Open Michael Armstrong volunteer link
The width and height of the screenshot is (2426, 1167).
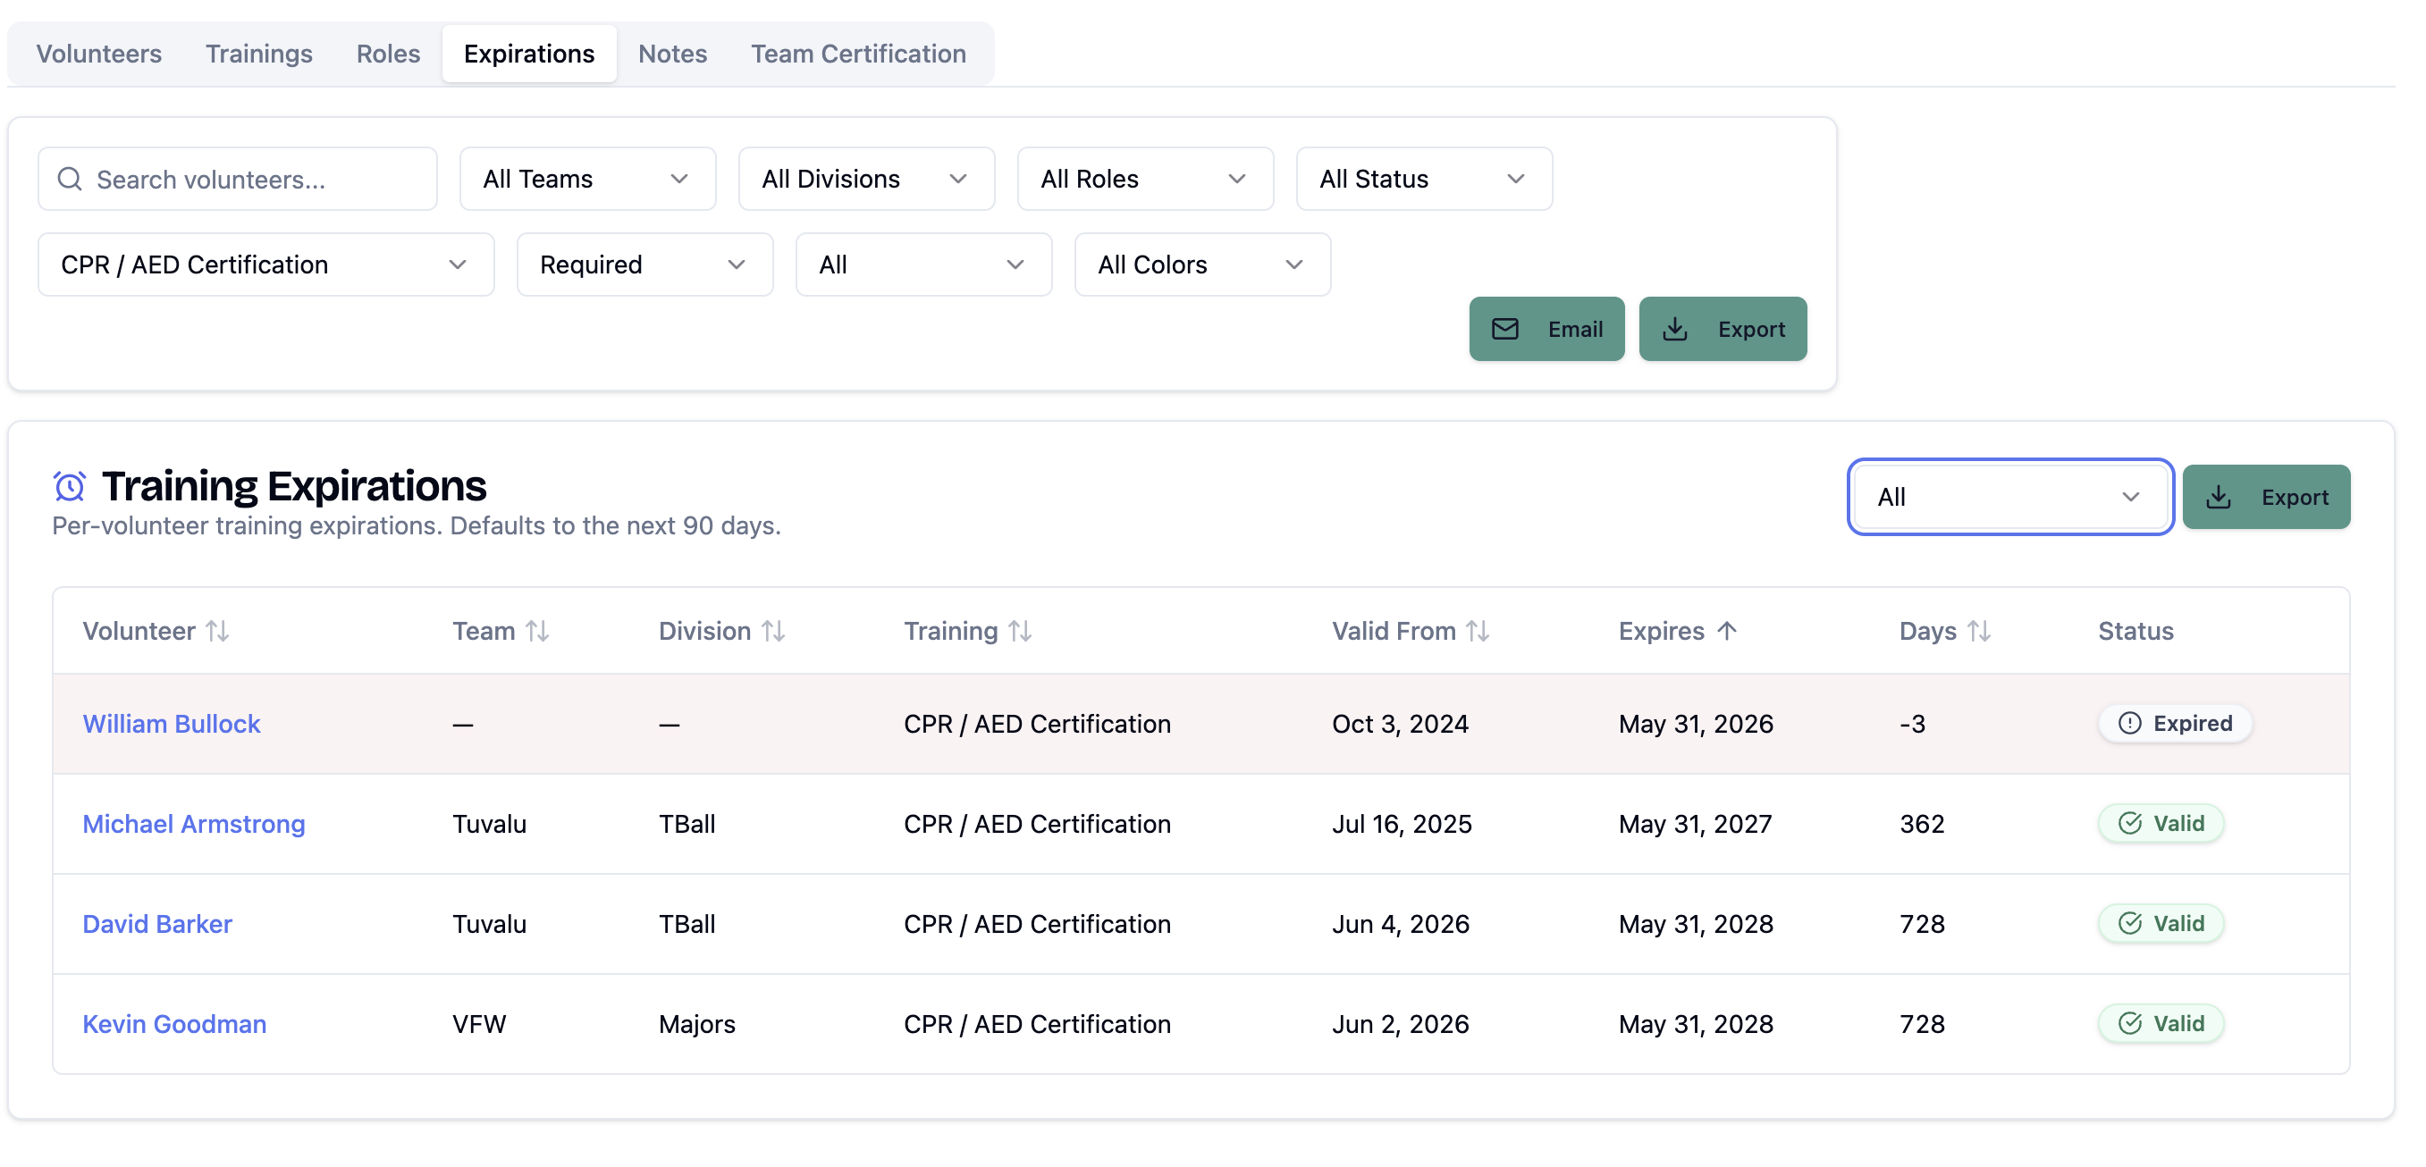point(194,824)
